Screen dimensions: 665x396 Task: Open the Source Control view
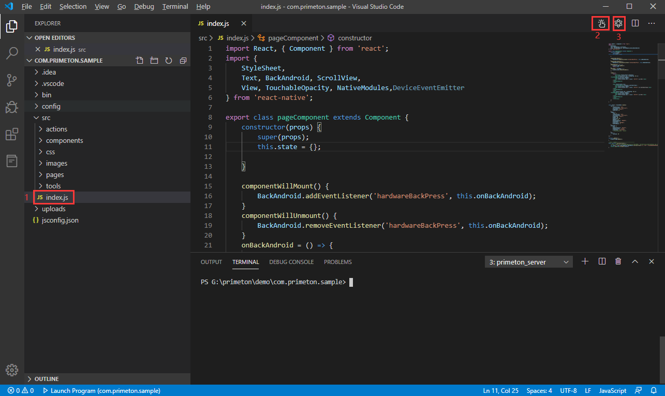pyautogui.click(x=12, y=80)
